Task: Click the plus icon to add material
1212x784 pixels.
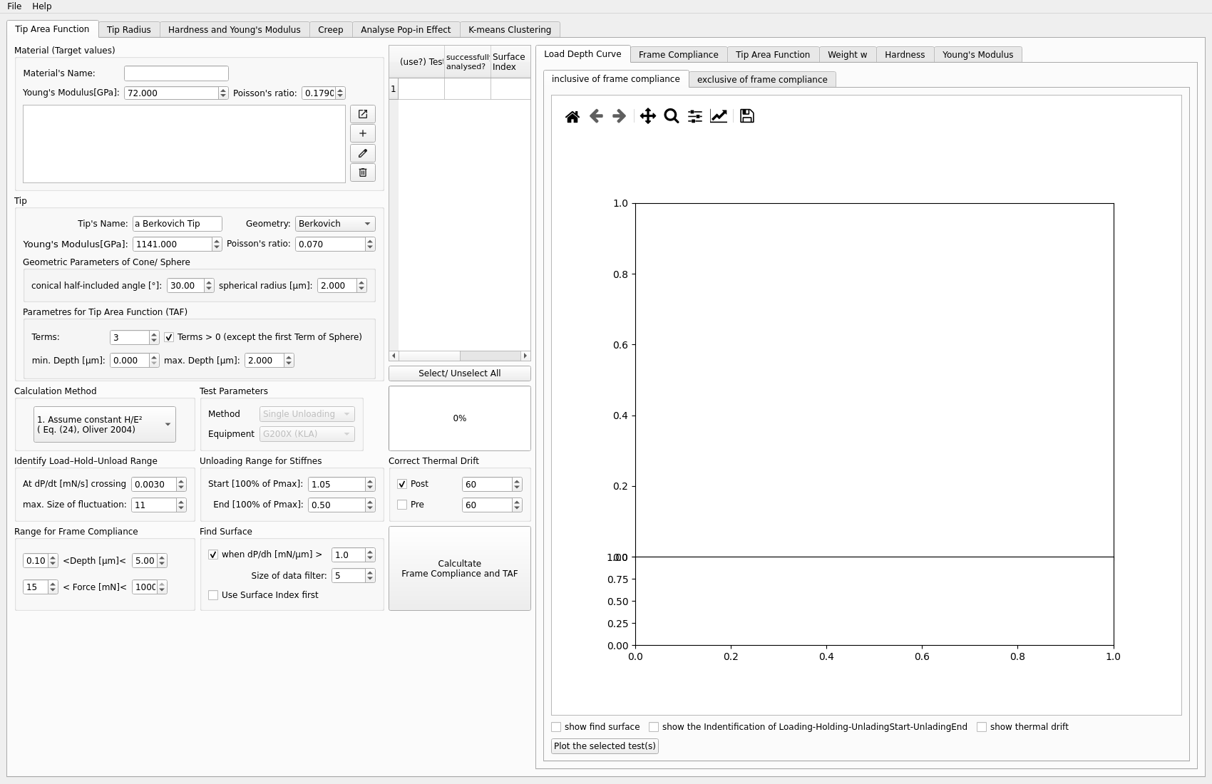Action: point(362,133)
